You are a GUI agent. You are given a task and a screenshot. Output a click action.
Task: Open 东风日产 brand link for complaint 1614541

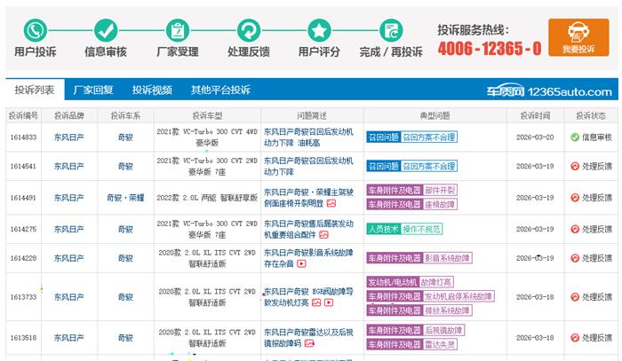(x=68, y=166)
